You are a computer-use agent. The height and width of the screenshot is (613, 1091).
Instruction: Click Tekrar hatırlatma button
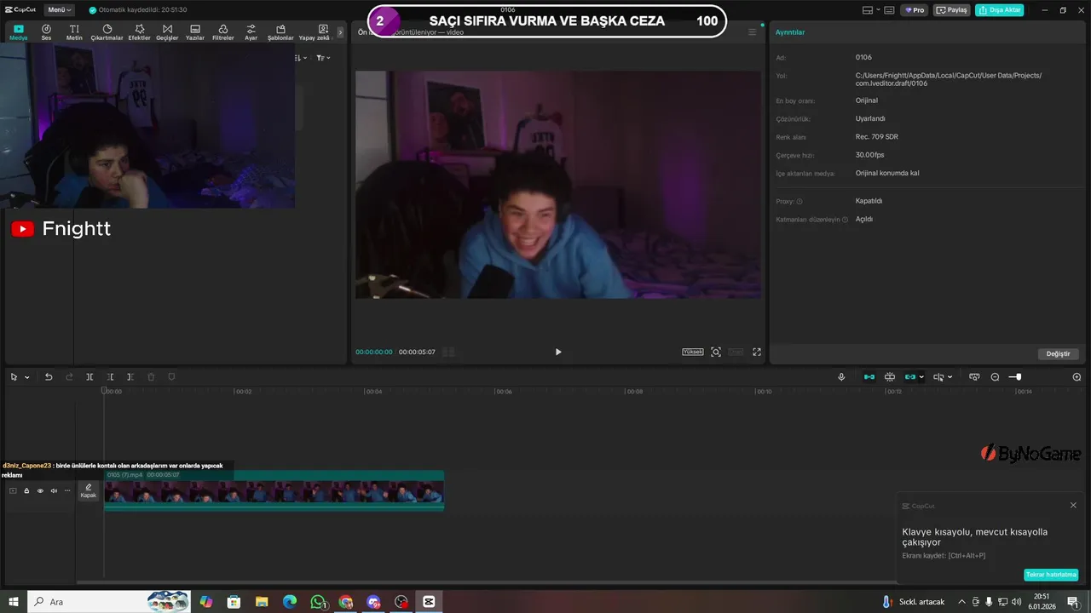[x=1051, y=575]
